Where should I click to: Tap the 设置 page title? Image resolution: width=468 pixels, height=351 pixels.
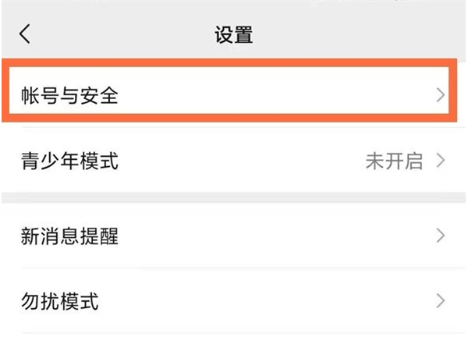tap(234, 35)
